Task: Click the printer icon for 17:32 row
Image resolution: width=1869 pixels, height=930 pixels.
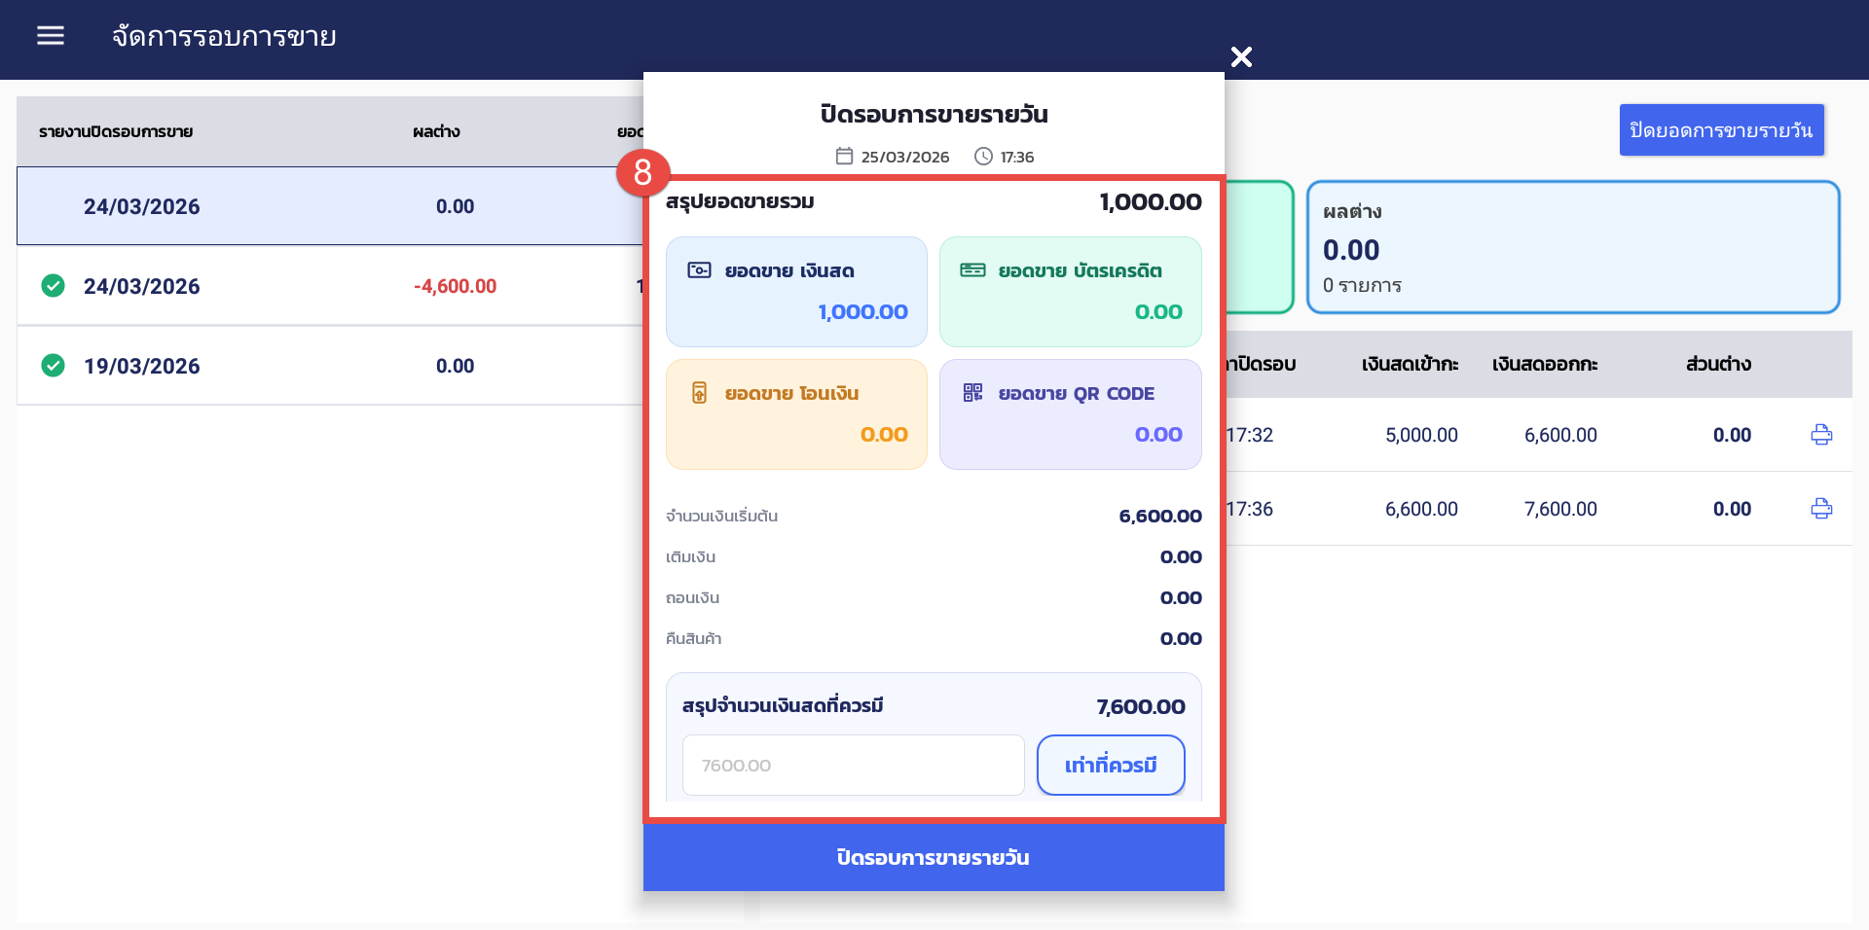Action: pos(1820,435)
